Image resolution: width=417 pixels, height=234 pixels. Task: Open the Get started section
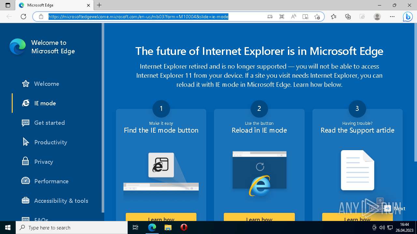(x=50, y=123)
